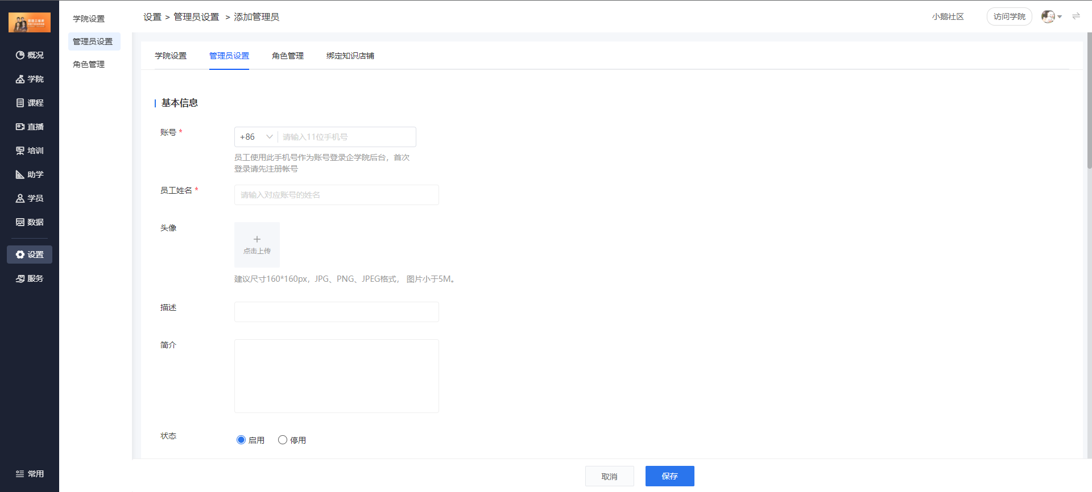
Task: Open the 数据 data sidebar icon
Action: click(x=20, y=222)
